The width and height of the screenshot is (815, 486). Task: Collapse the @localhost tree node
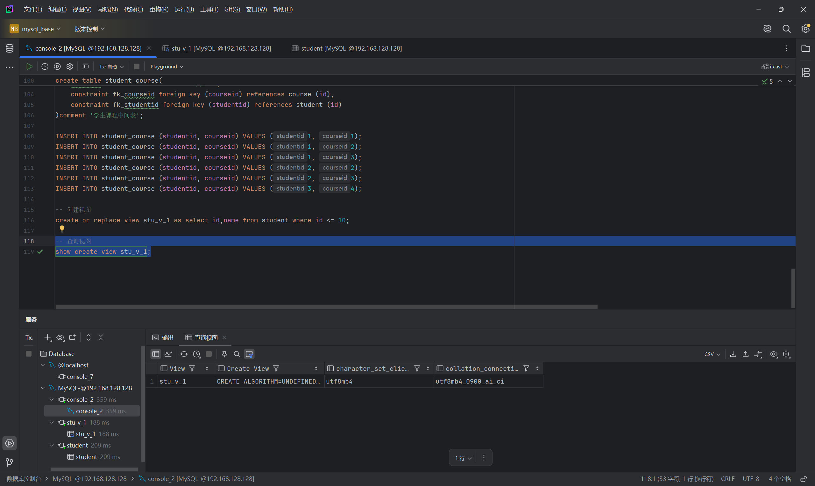click(x=43, y=365)
